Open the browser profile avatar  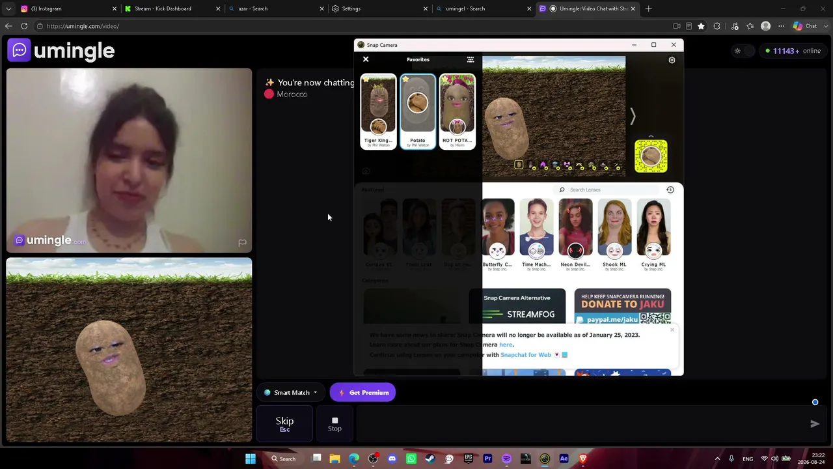766,26
